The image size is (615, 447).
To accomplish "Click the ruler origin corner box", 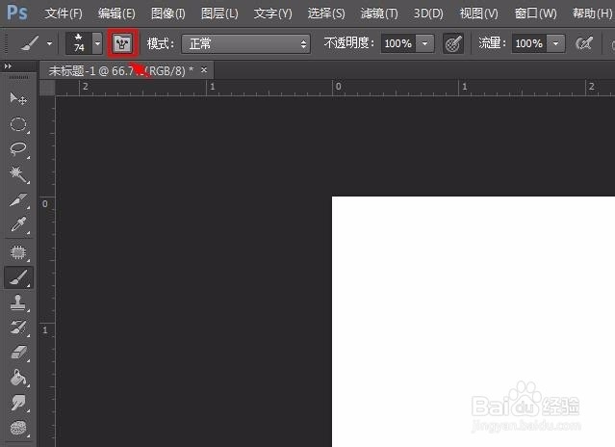I will [47, 88].
